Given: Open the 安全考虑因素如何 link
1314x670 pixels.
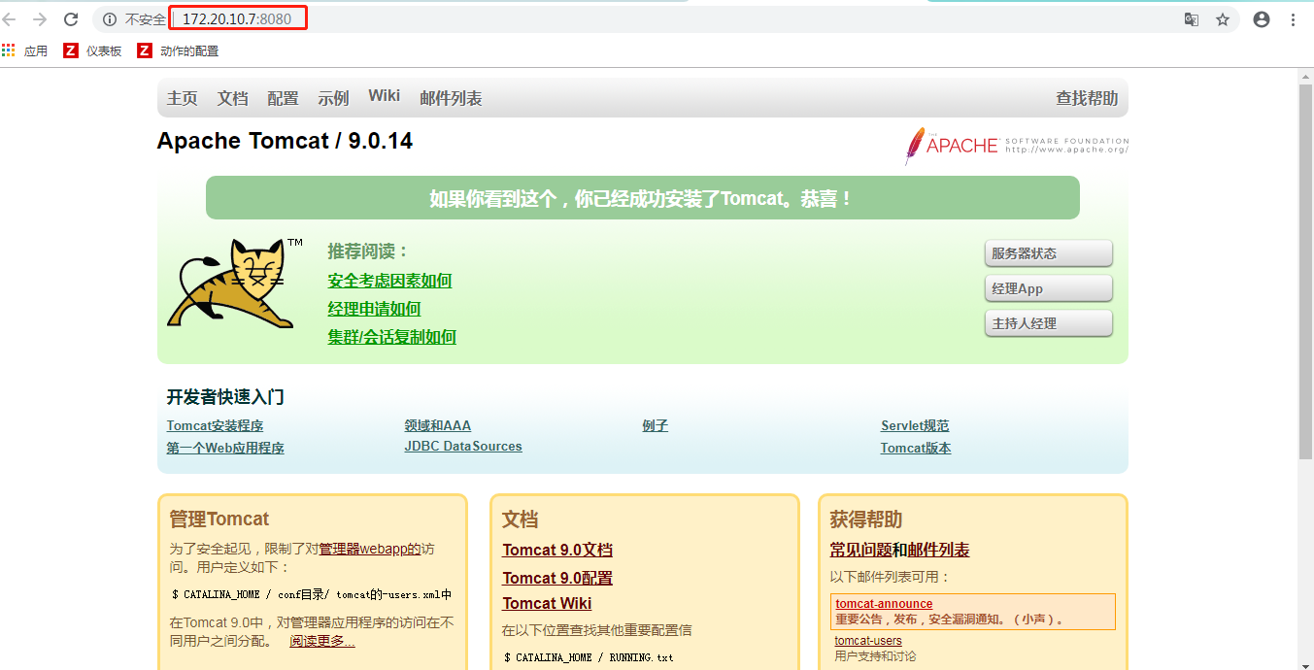Looking at the screenshot, I should pos(389,281).
